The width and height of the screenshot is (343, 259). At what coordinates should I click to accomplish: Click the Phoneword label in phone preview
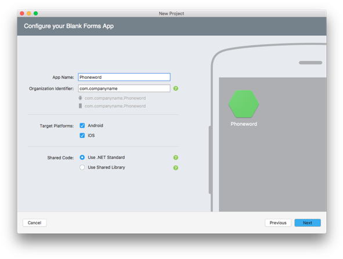point(244,124)
